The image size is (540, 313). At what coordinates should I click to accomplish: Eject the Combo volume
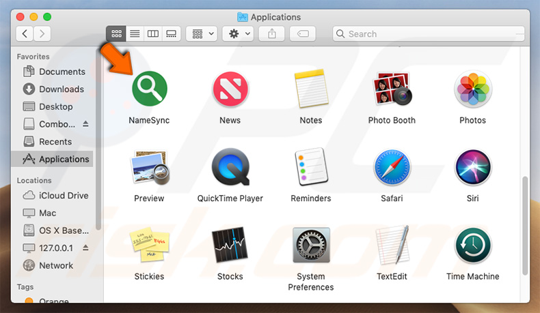pos(85,123)
